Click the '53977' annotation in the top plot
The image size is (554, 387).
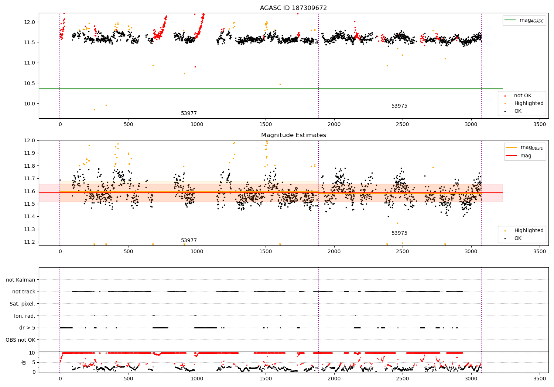(189, 114)
